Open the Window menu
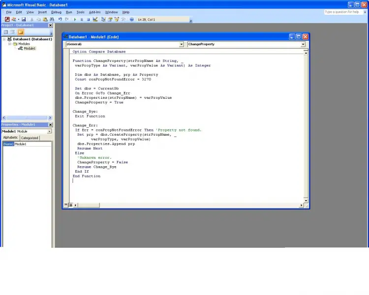Image resolution: width=369 pixels, height=295 pixels. 111,12
